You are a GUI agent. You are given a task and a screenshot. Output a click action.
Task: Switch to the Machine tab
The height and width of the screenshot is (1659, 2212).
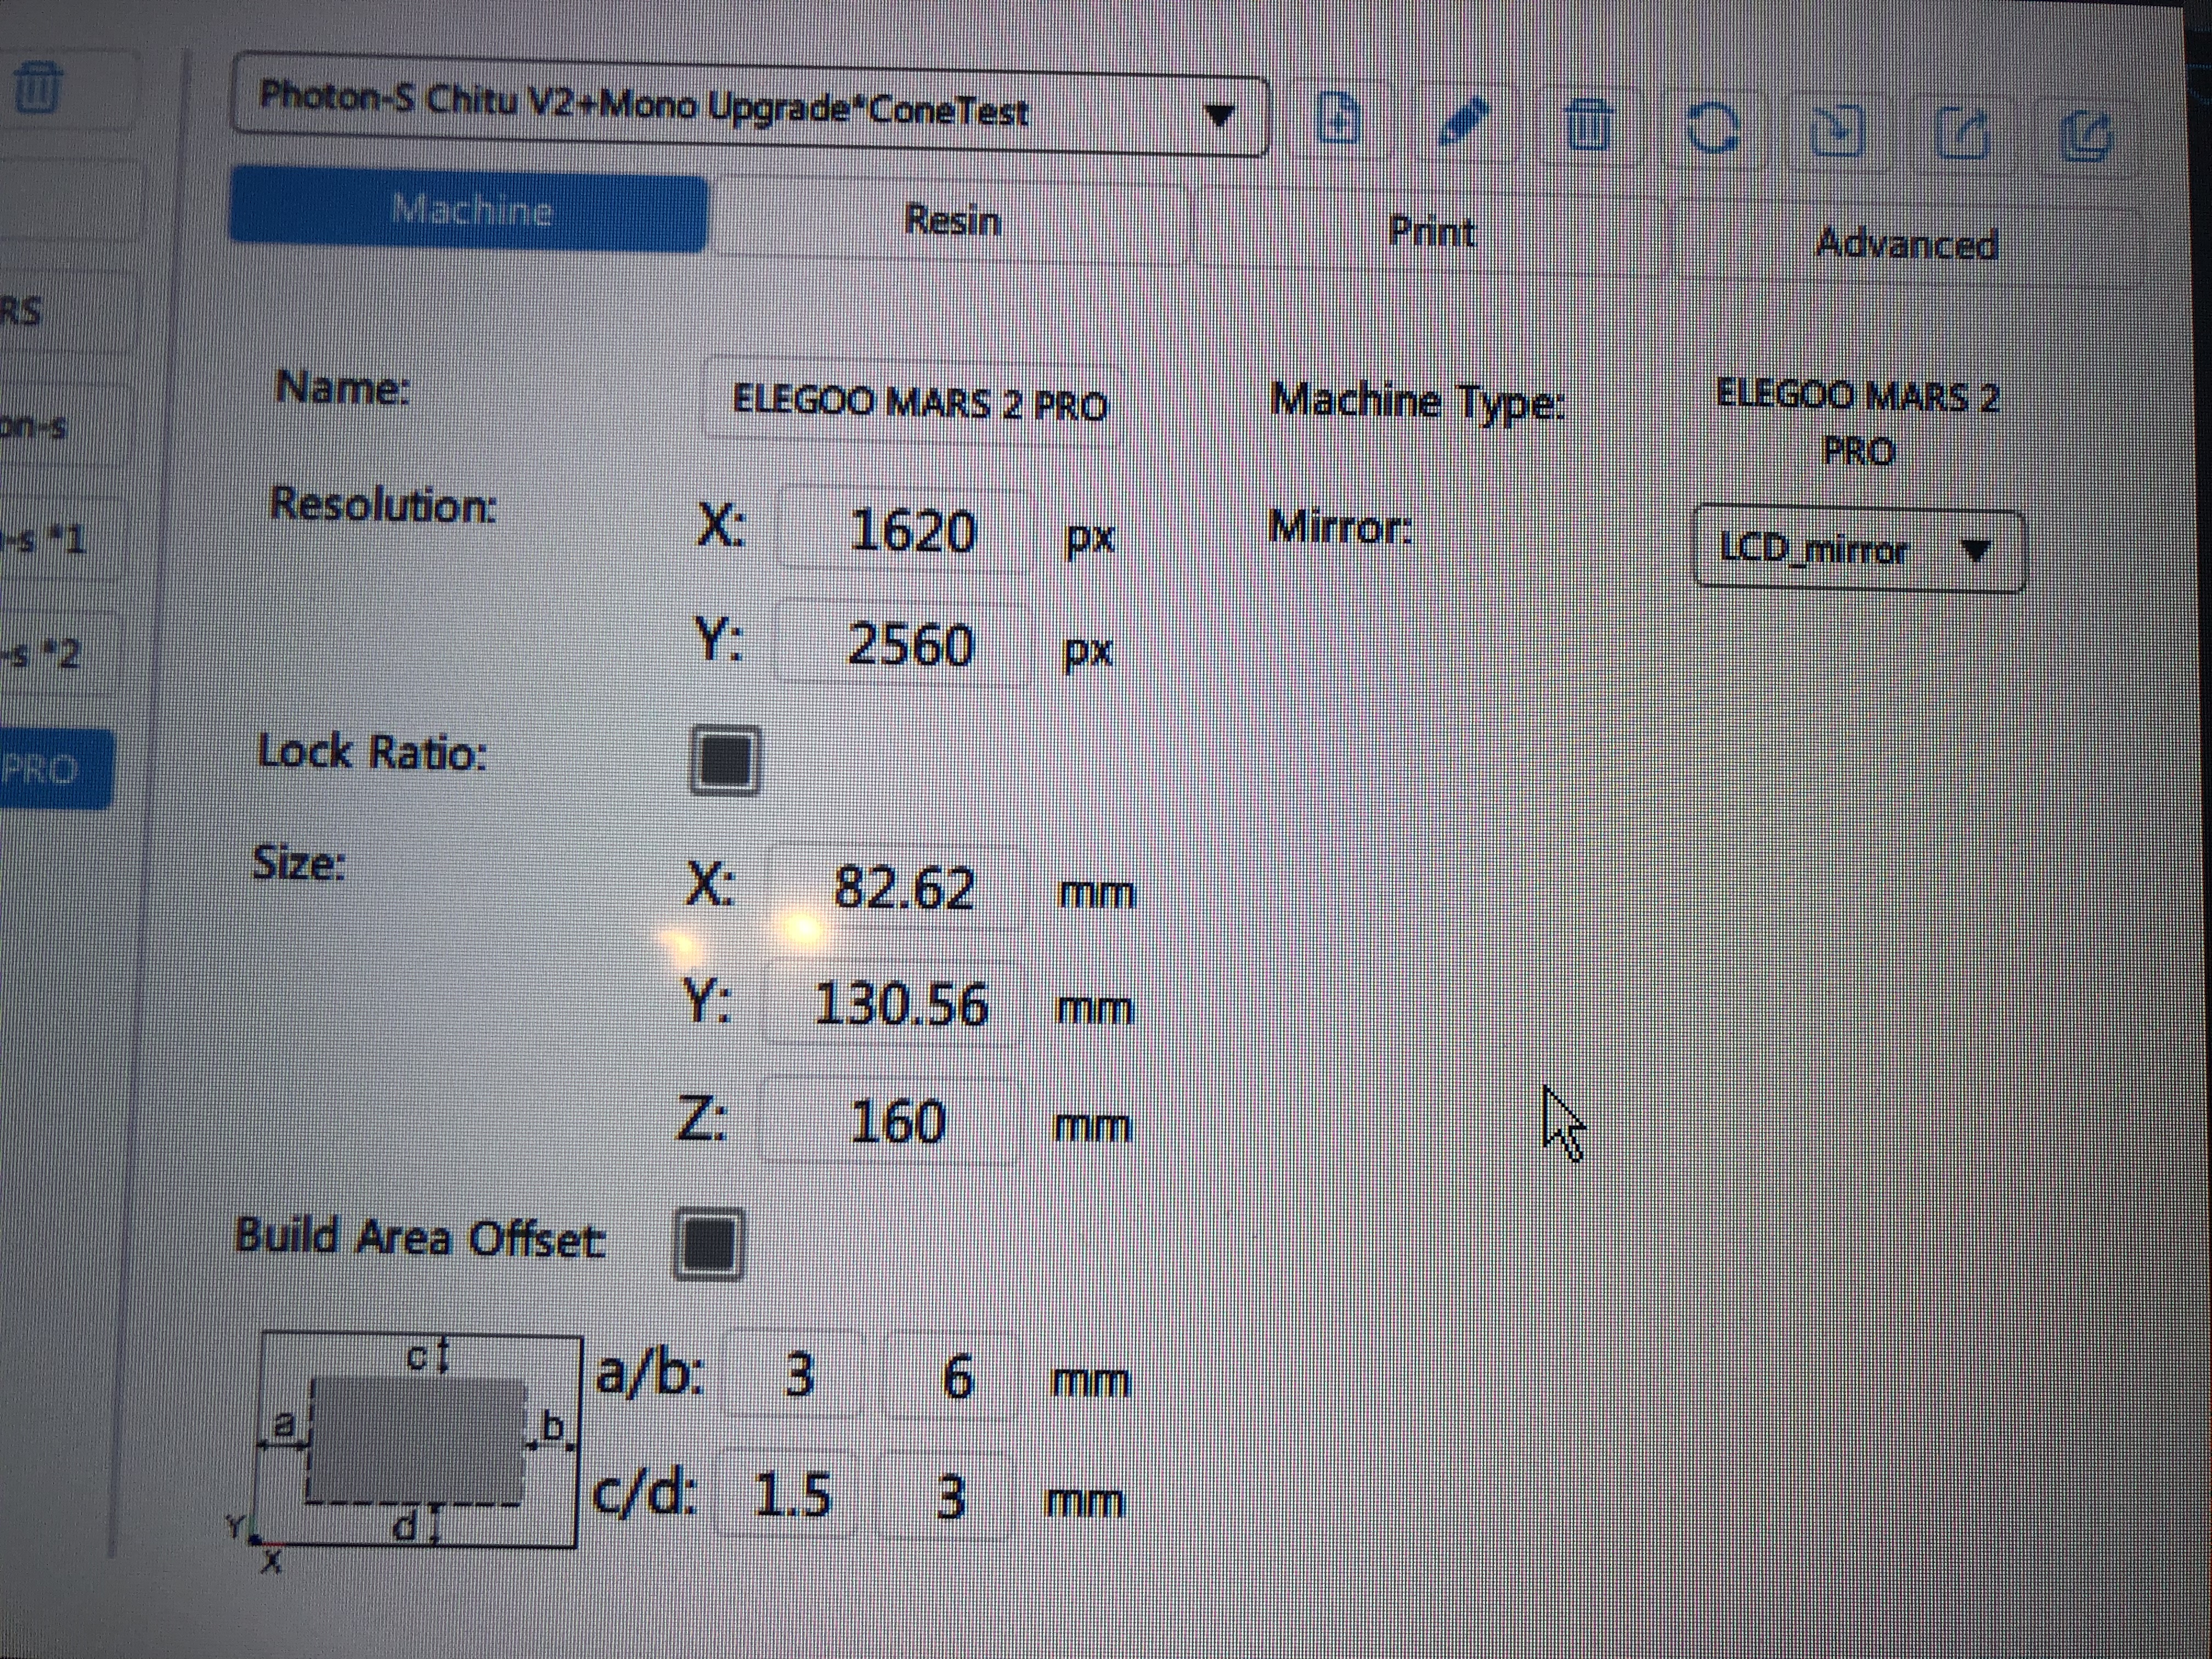[470, 210]
